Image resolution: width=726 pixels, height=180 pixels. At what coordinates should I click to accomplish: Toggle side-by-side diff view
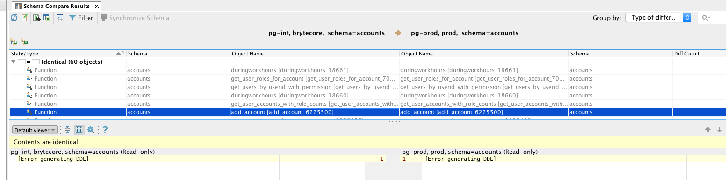pyautogui.click(x=79, y=130)
